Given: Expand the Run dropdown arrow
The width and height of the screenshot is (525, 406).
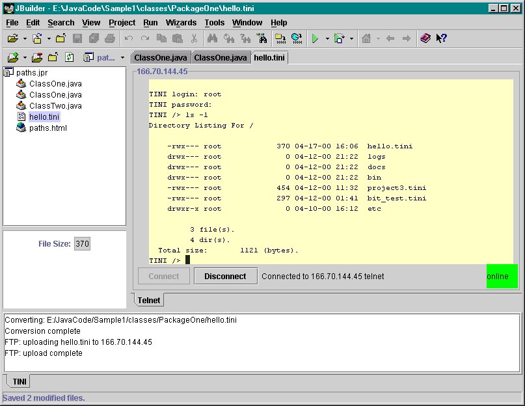Looking at the screenshot, I should (x=327, y=39).
